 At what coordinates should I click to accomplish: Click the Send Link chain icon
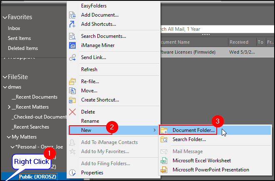pos(72,57)
